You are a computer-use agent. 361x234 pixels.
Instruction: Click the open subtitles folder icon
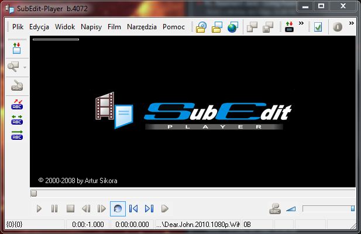(x=217, y=27)
